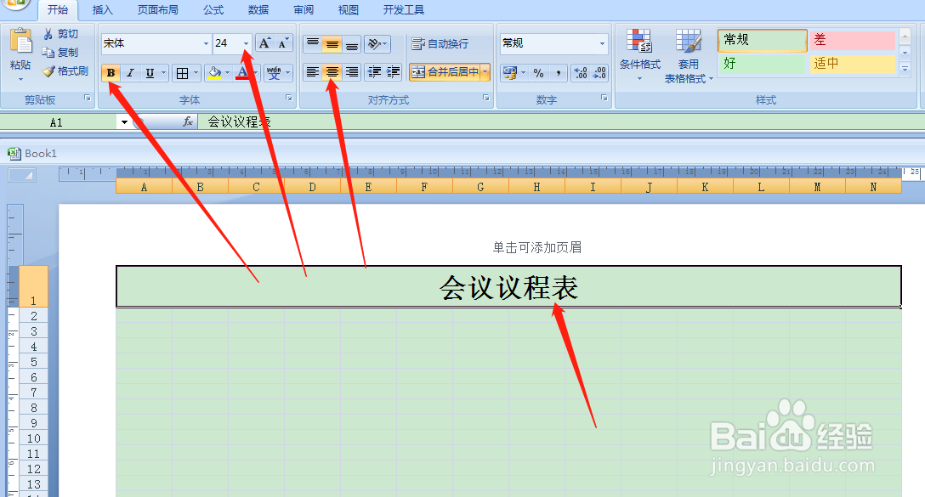The width and height of the screenshot is (925, 497).
Task: Click Wrap Text (自动换行)
Action: (x=440, y=43)
